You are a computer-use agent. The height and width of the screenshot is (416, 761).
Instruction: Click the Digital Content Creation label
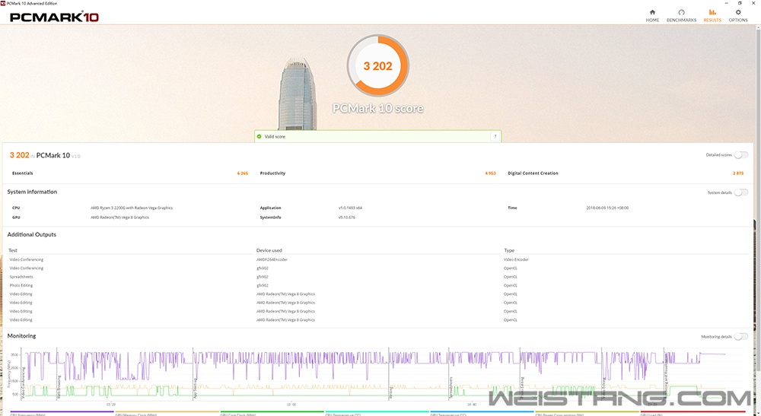pyautogui.click(x=533, y=173)
